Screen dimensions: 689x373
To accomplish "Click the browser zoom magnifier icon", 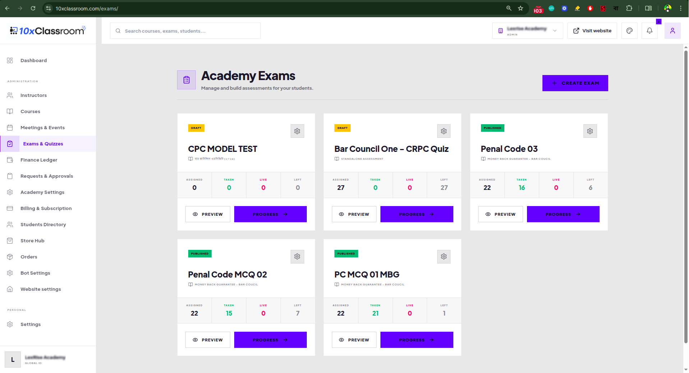I will pyautogui.click(x=509, y=8).
